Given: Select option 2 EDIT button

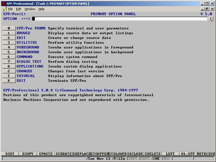Looking at the screenshot, I should pos(9,38).
